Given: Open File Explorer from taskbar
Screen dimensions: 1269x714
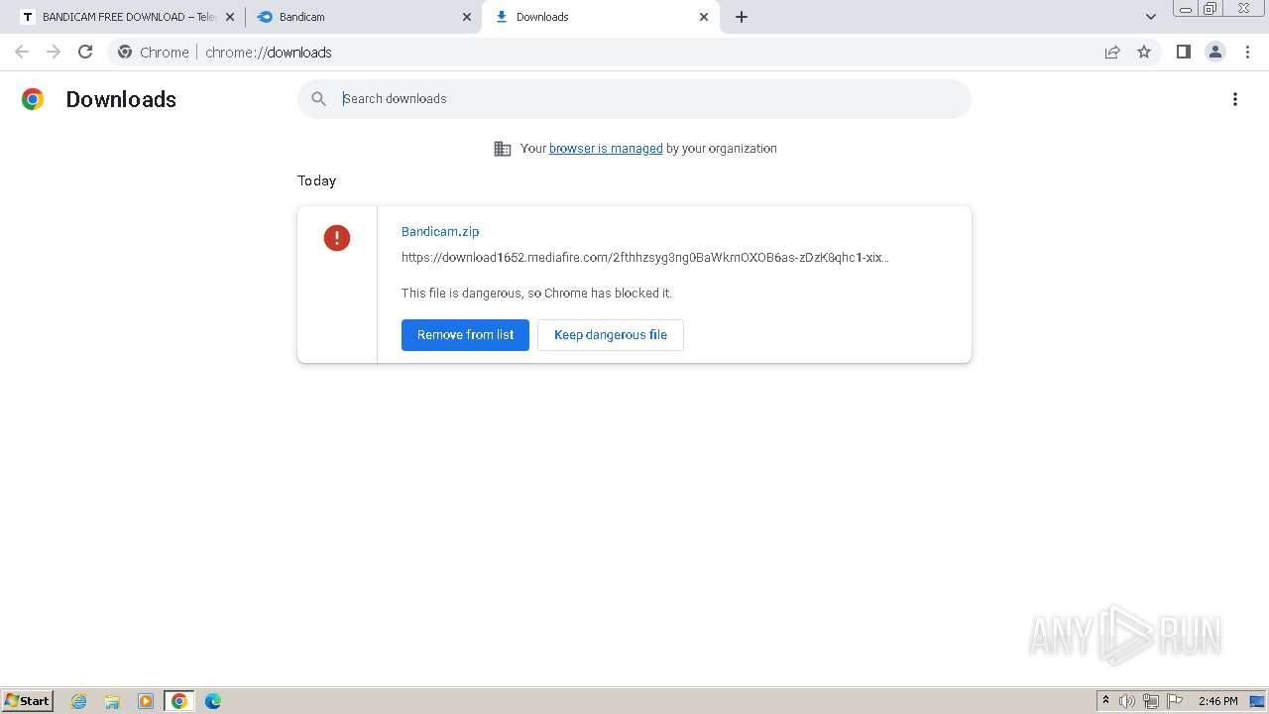Looking at the screenshot, I should (x=112, y=701).
